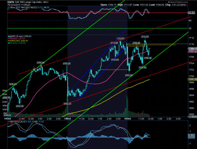Click the $SPX ticker symbol title
Viewport: 197px width, 149px height.
click(11, 2)
